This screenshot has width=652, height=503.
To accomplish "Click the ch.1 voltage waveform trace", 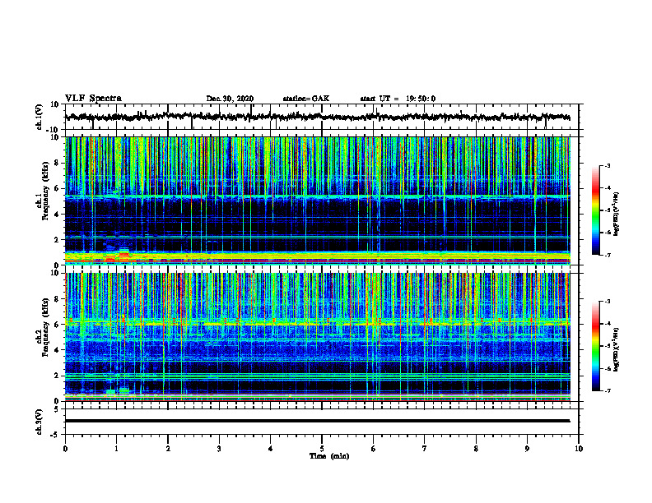I will point(318,117).
